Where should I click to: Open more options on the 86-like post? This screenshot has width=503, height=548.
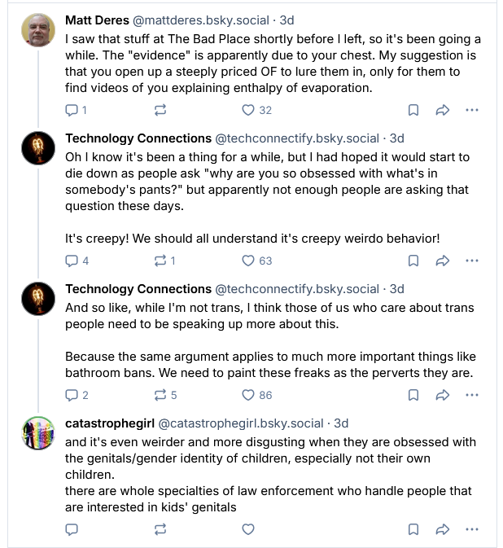coord(472,395)
